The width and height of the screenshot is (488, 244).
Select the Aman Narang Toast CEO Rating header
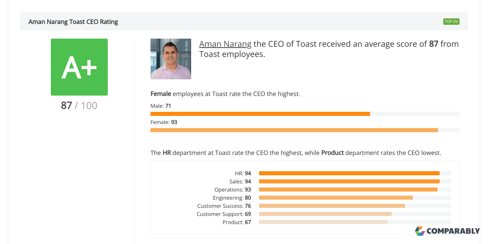[x=73, y=22]
